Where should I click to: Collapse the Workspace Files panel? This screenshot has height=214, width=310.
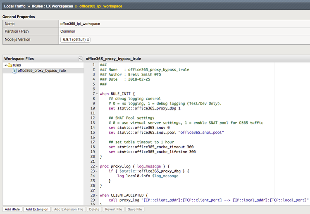pyautogui.click(x=81, y=59)
